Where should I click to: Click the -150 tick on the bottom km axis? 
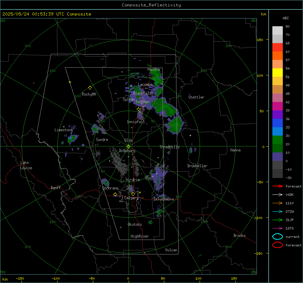coord(20,278)
